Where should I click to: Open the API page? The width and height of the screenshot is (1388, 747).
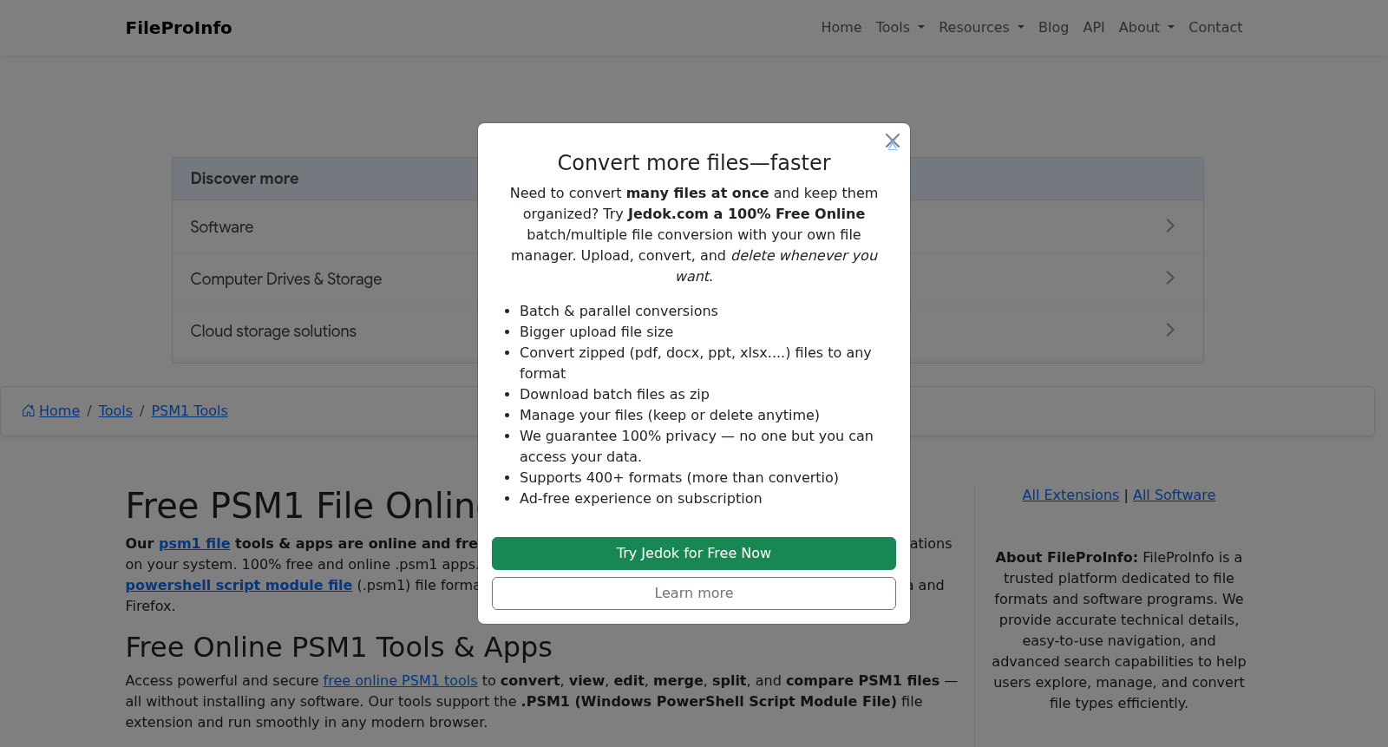coord(1094,28)
